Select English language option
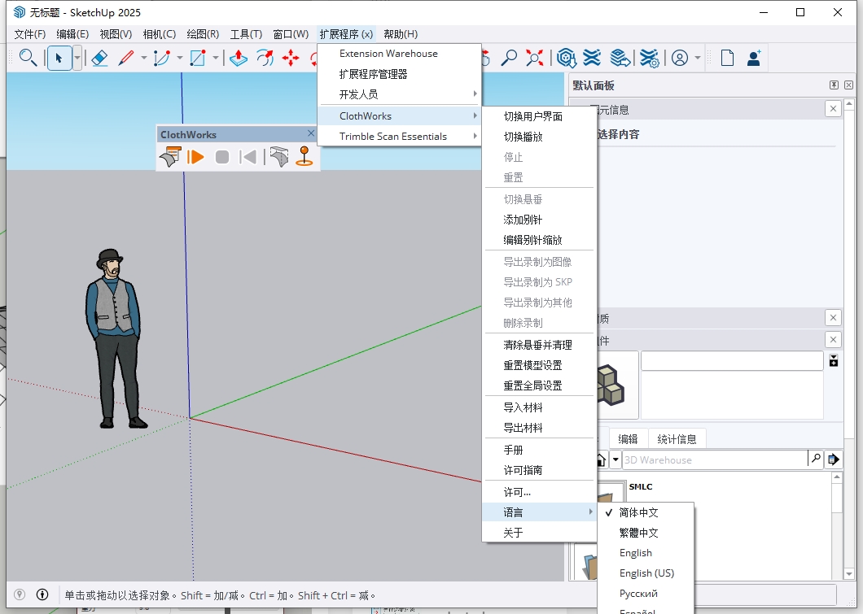Screen dimensions: 863x614 click(x=645, y=553)
